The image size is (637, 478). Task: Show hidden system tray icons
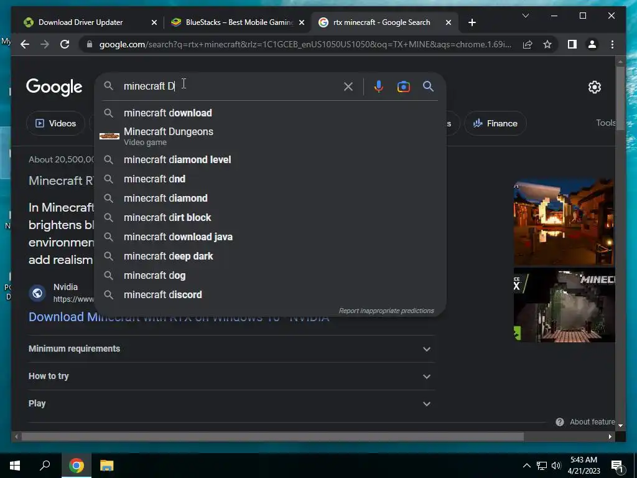(526, 466)
